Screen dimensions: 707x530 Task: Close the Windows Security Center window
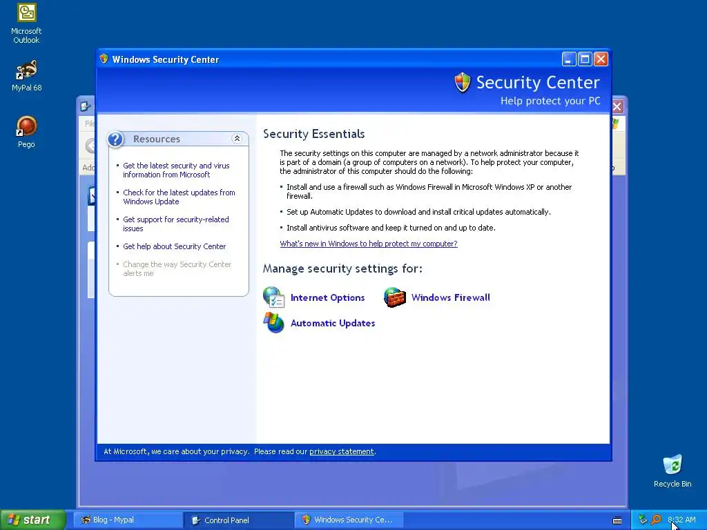pos(601,59)
